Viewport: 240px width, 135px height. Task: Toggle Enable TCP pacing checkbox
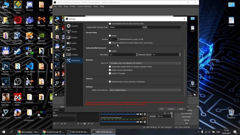pyautogui.click(x=110, y=73)
